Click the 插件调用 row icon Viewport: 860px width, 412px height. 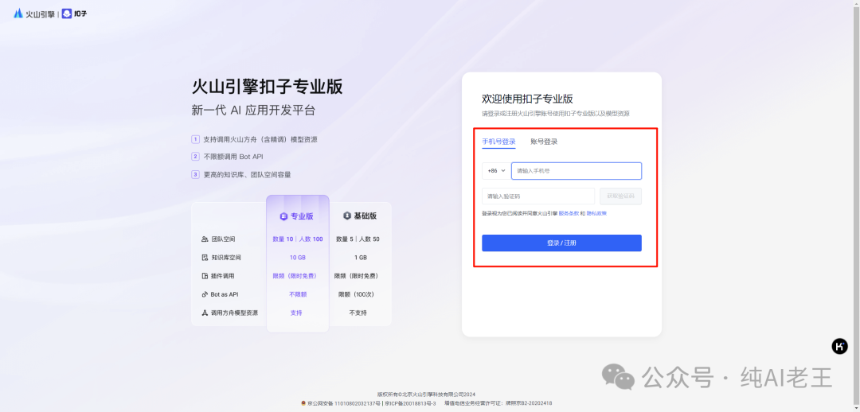tap(205, 276)
